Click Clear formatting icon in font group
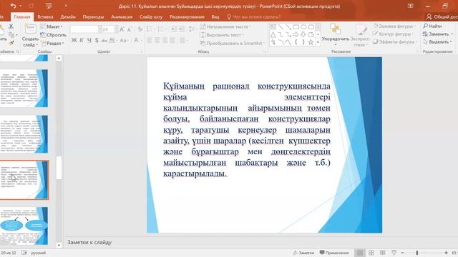Image resolution: width=458 pixels, height=257 pixels. (140, 29)
